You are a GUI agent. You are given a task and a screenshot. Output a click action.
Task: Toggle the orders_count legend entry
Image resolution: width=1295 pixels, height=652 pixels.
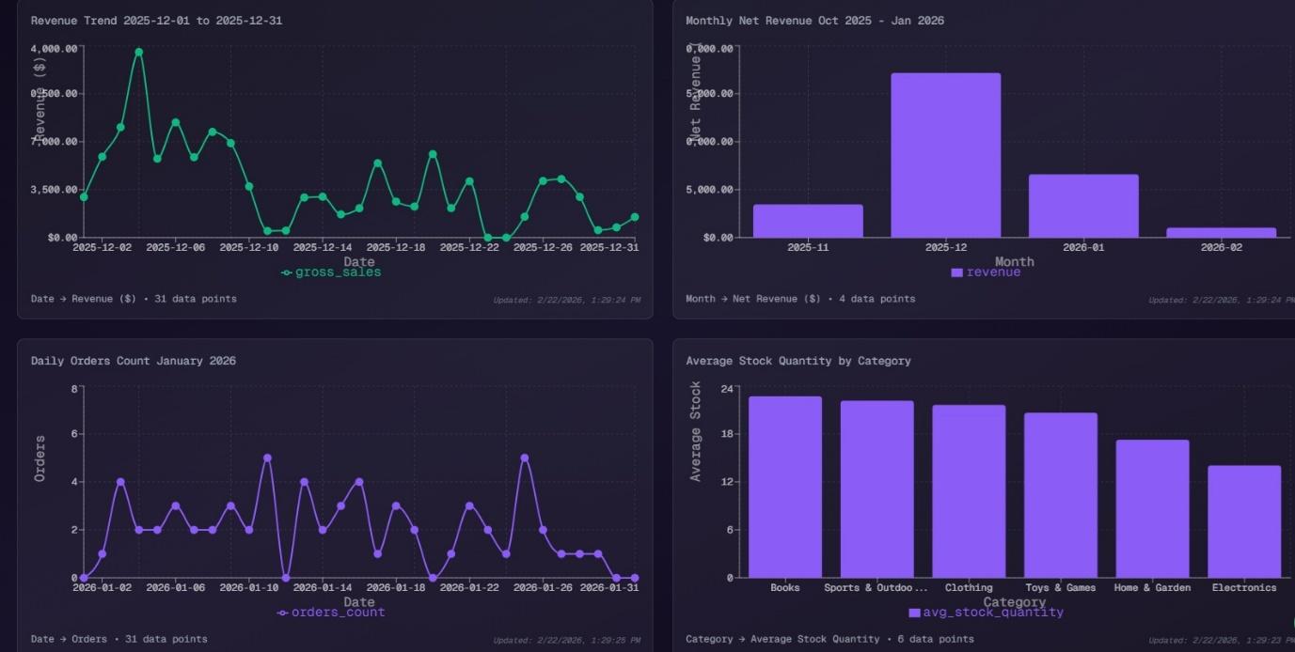point(339,611)
